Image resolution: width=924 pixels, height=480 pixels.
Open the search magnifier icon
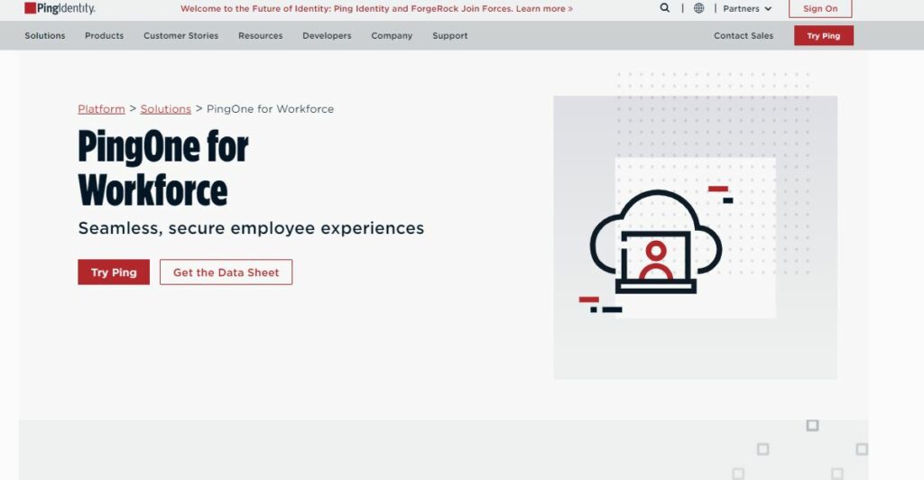point(665,8)
